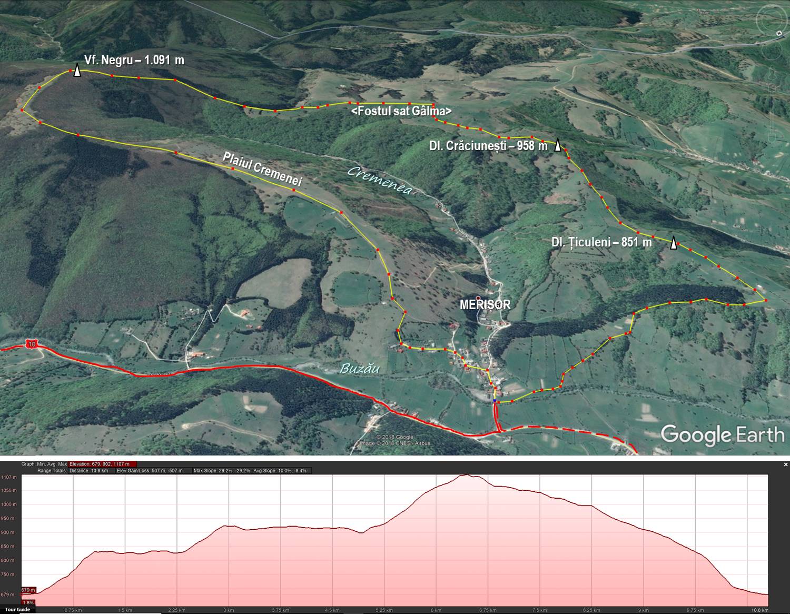Screen dimensions: 790x614
Task: Click the 679 m elevation cursor label
Action: tap(28, 590)
